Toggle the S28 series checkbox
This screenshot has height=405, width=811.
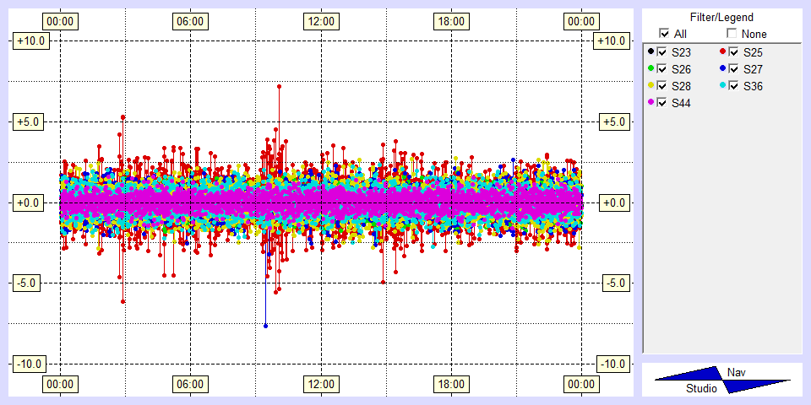(662, 86)
